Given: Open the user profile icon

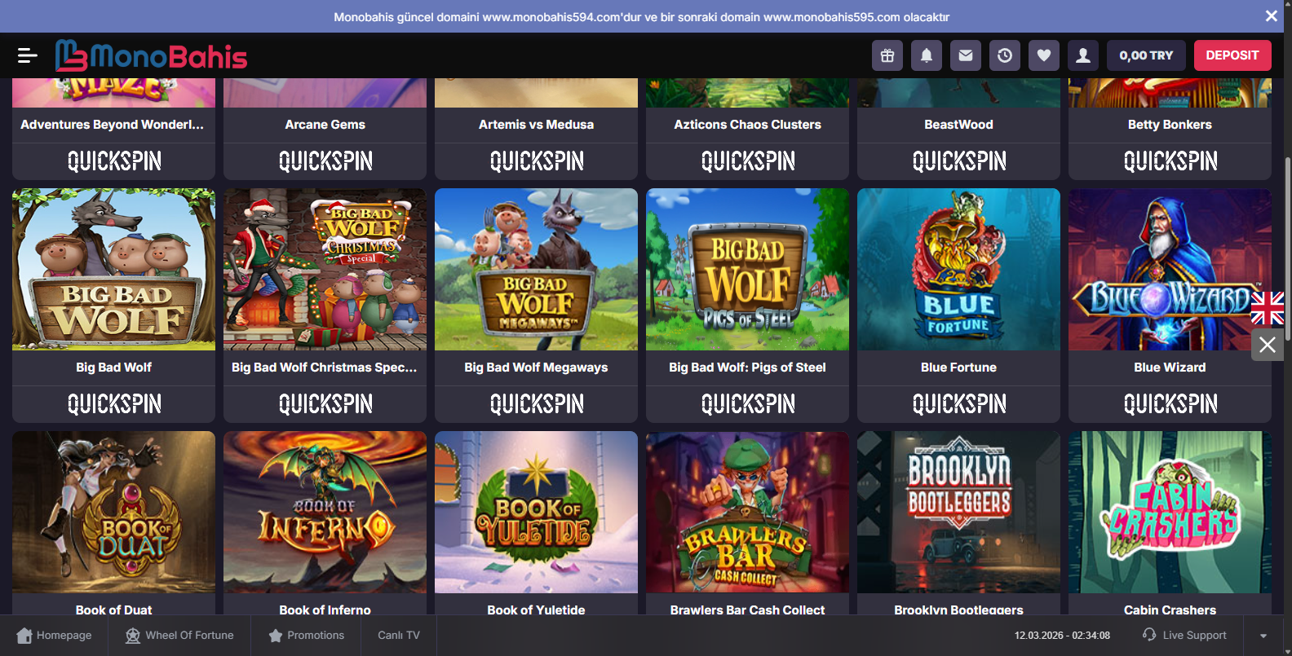Looking at the screenshot, I should (1082, 55).
